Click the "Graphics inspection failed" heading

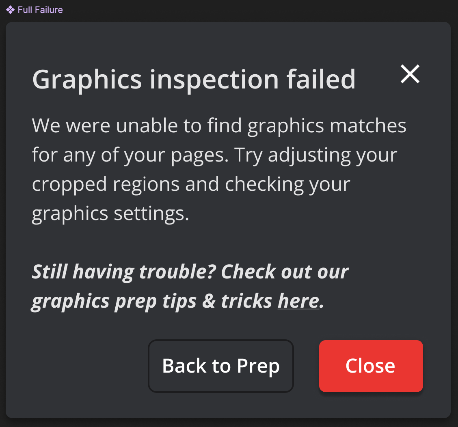tap(194, 79)
